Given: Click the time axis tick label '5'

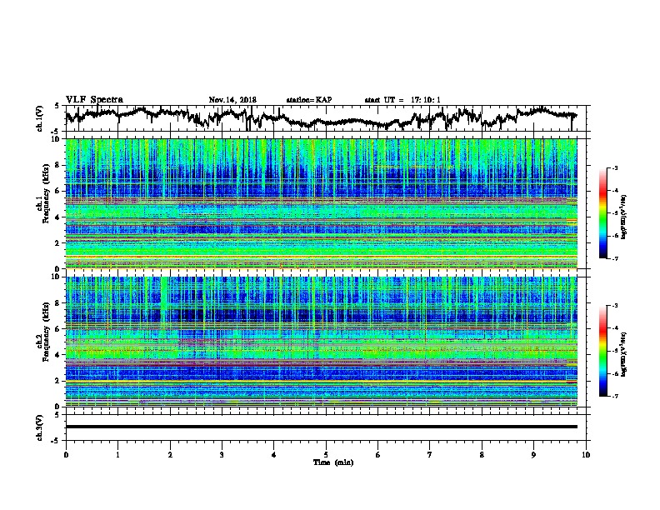Looking at the screenshot, I should [x=326, y=455].
